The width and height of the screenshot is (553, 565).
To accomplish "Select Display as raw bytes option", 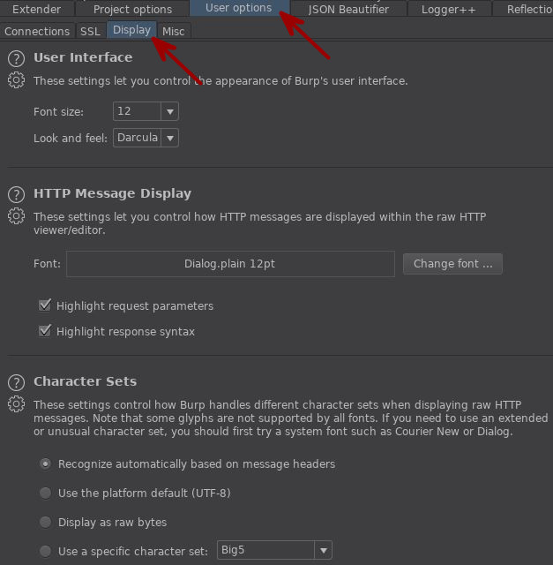I will 45,522.
